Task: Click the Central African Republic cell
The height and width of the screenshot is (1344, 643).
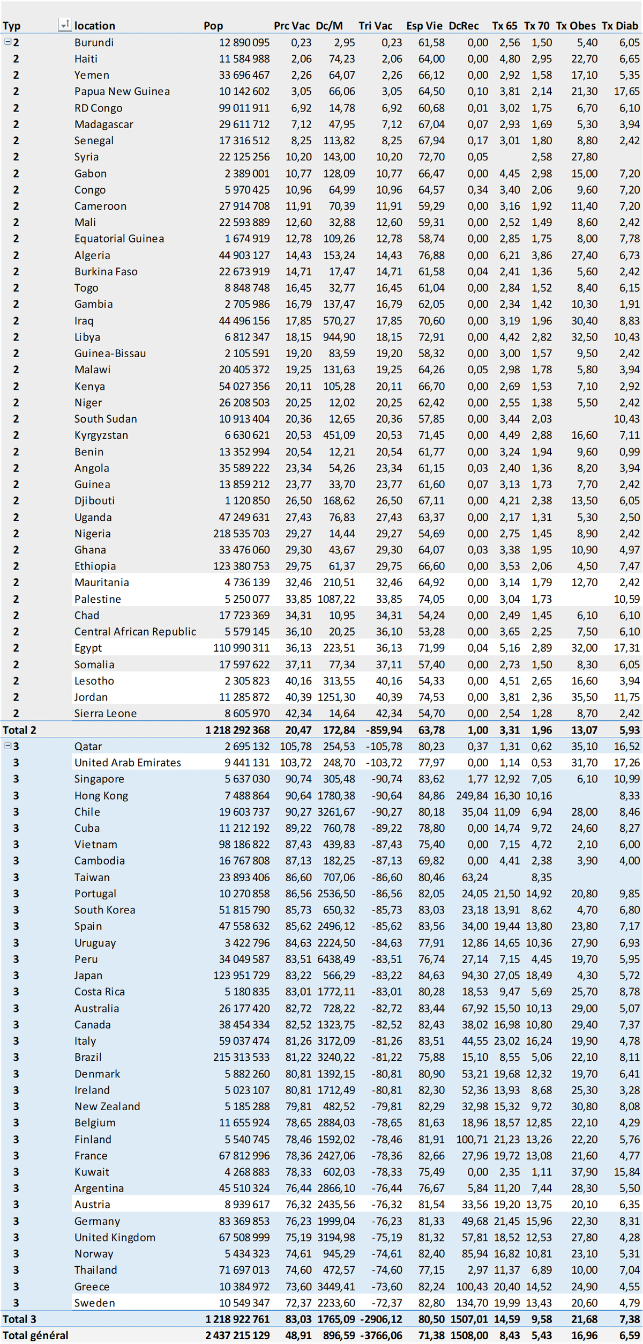Action: point(135,631)
